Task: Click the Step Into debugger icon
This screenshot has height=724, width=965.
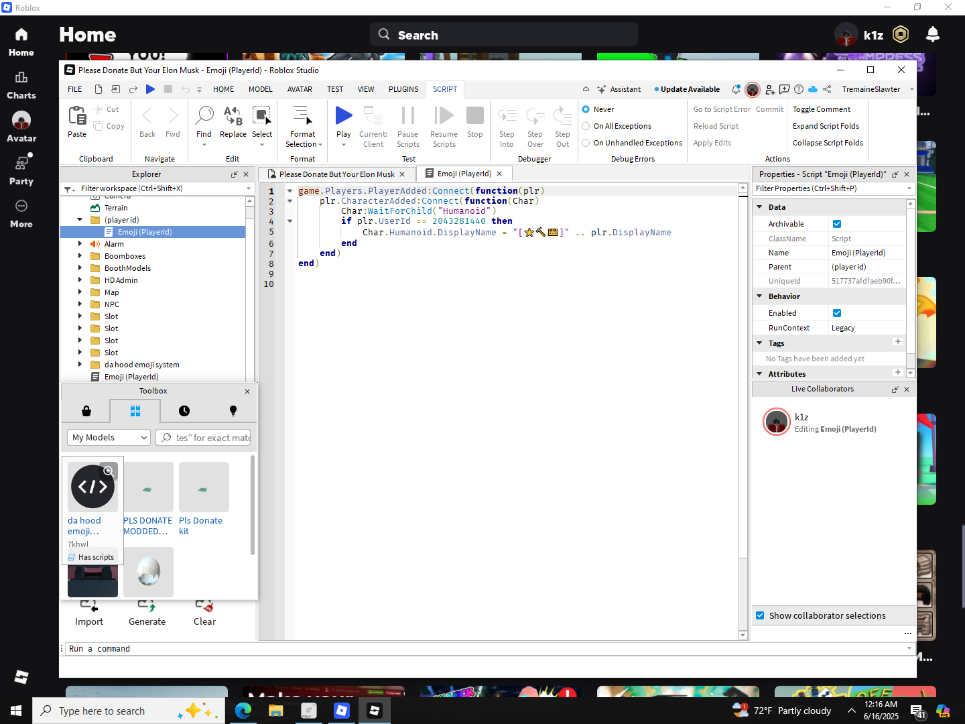Action: 507,115
